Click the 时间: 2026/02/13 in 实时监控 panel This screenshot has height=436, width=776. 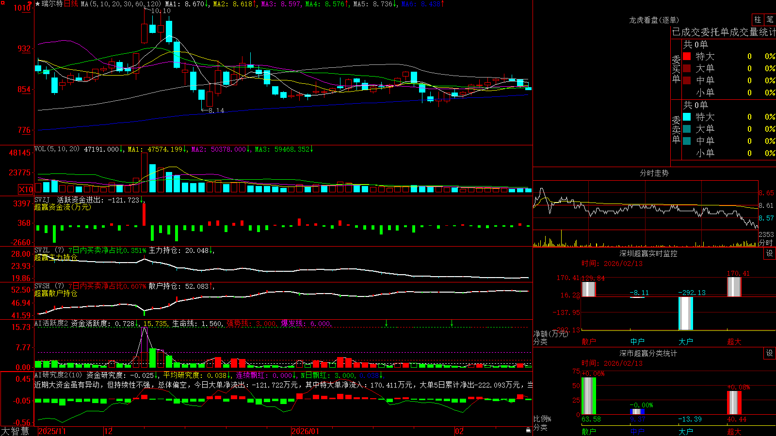coord(612,264)
